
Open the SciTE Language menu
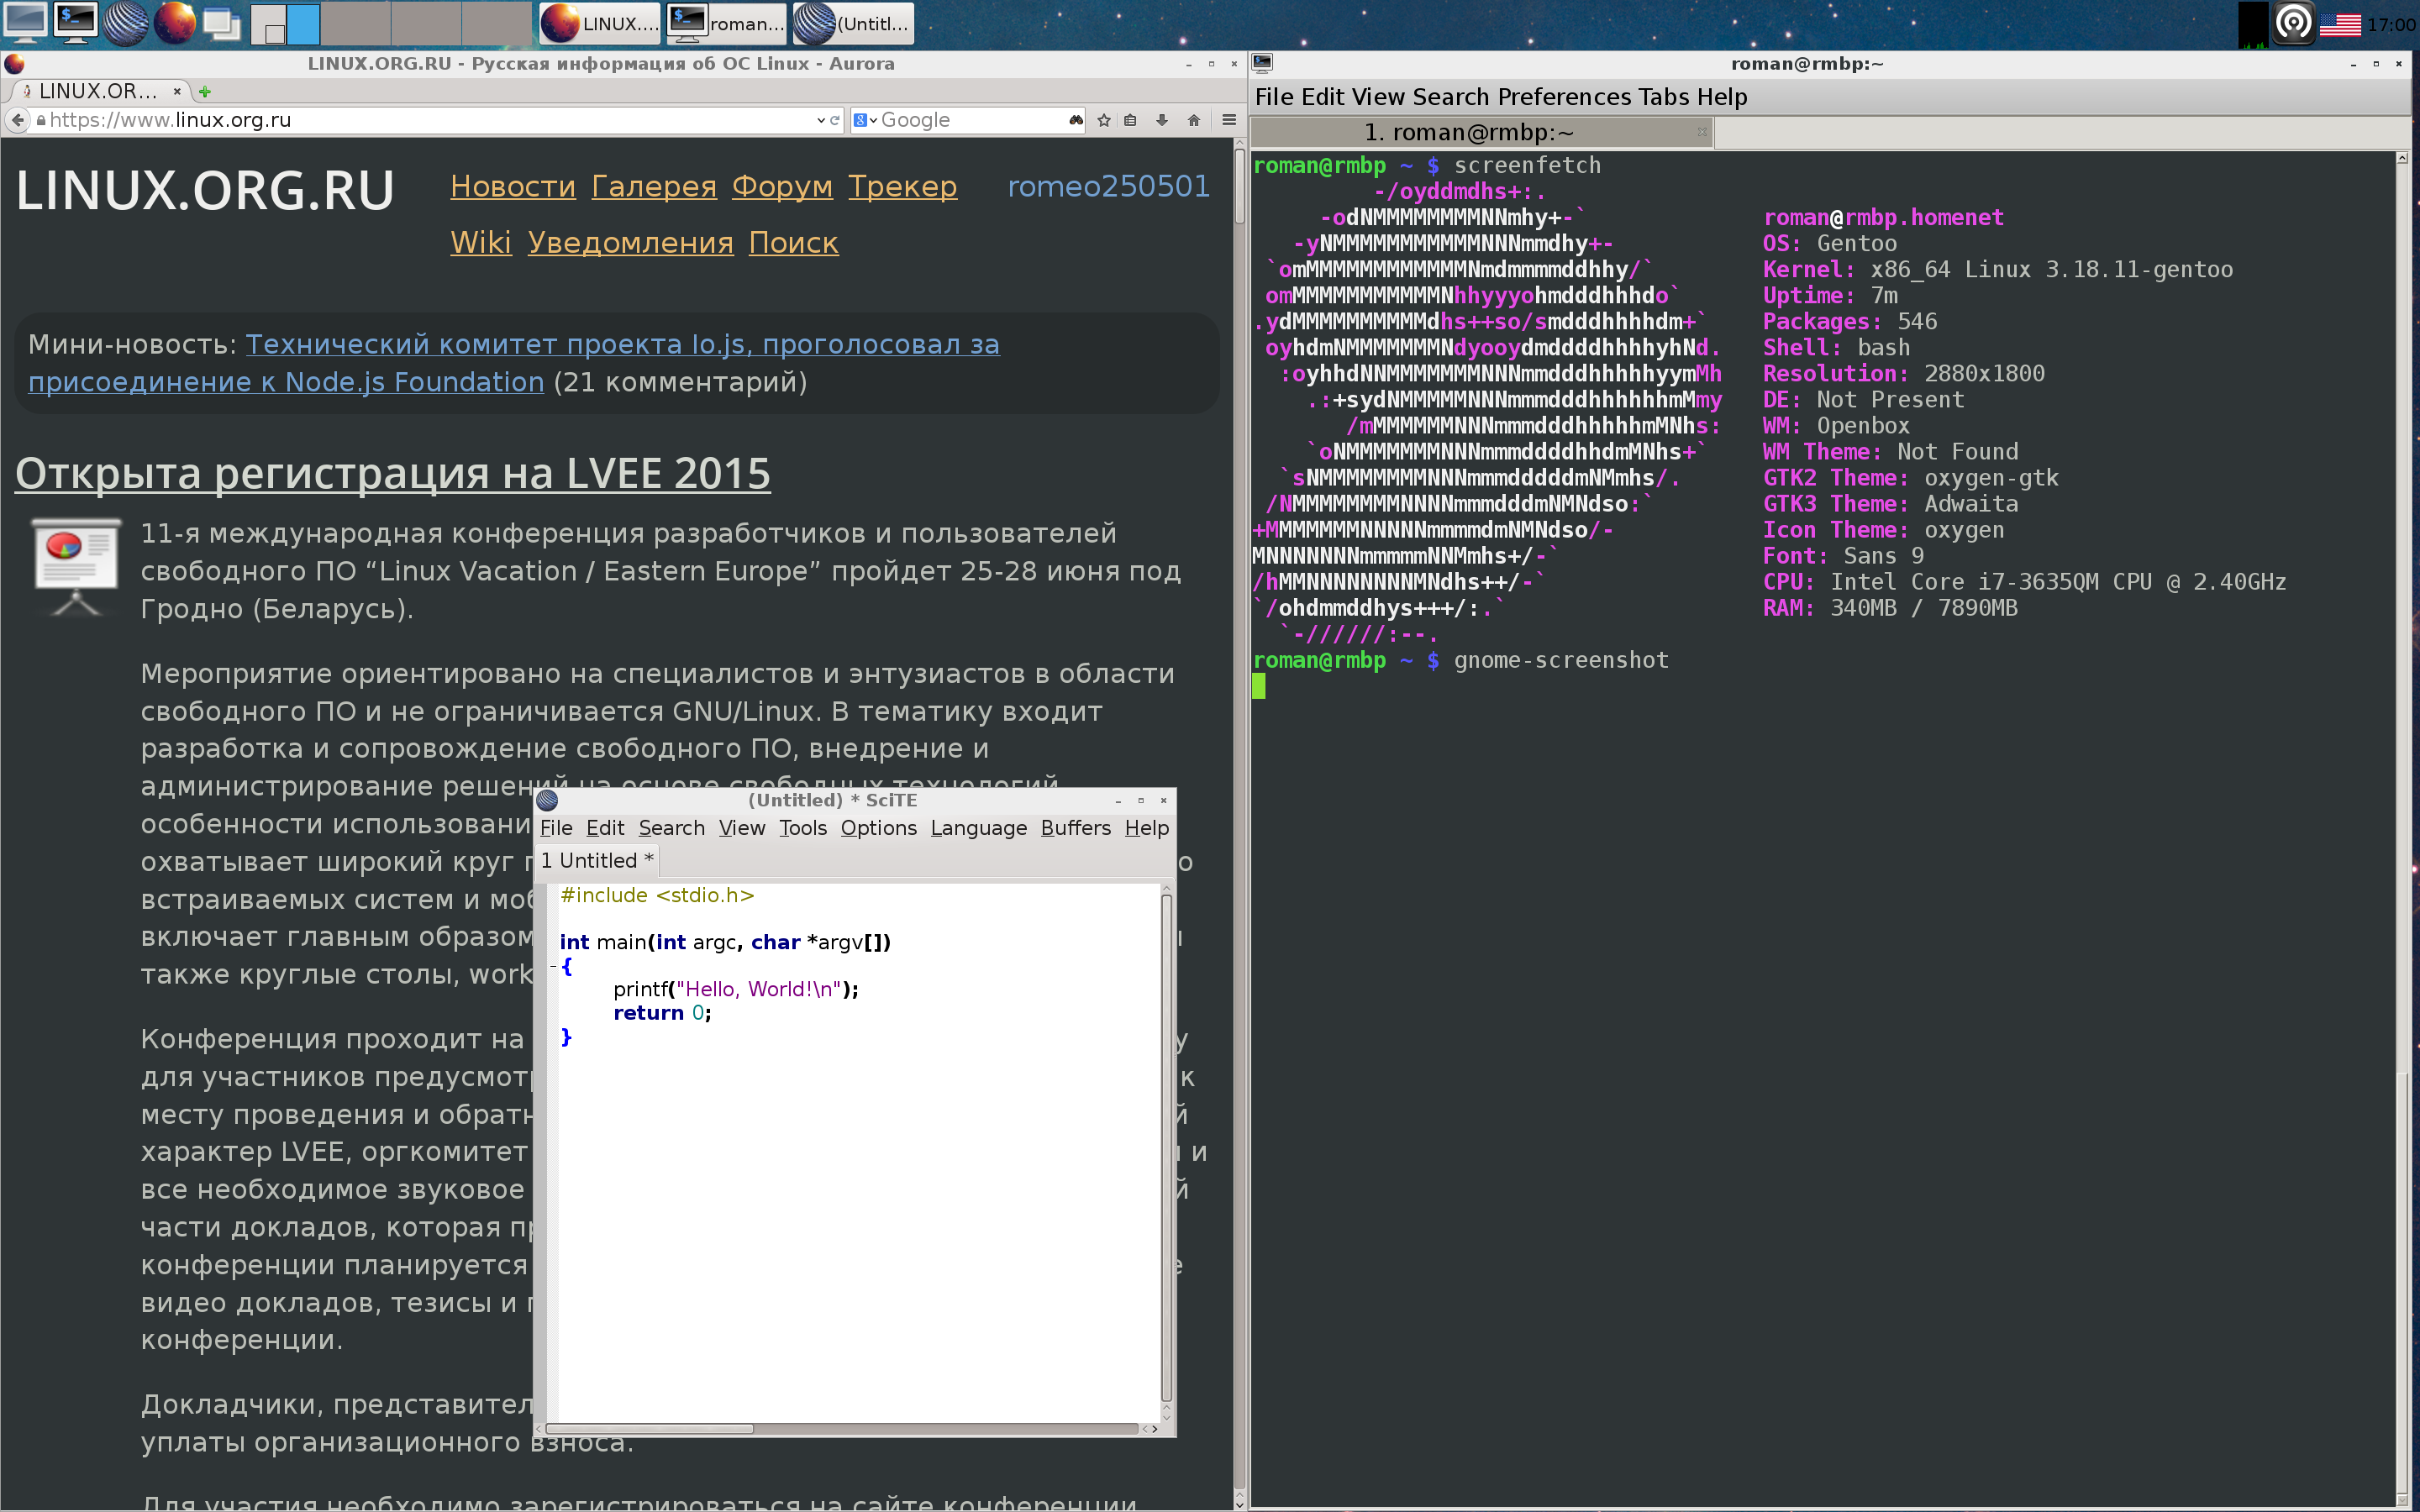coord(978,828)
